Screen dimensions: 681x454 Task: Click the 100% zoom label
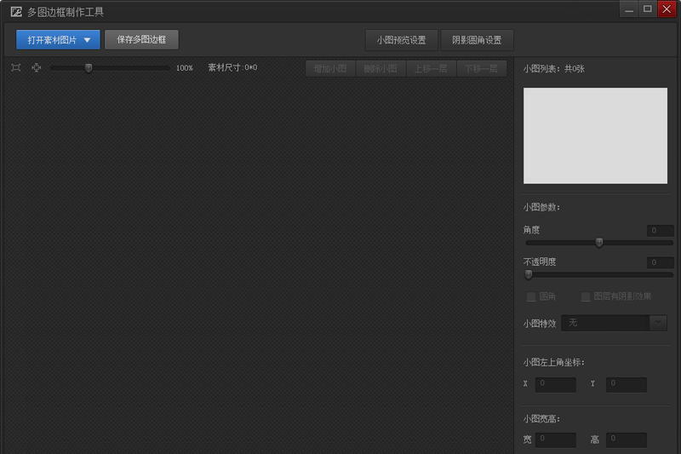(x=185, y=68)
